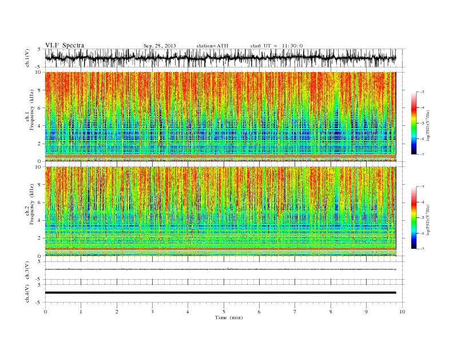Click the "2" kHz tick of ch.1 spectrogram
This screenshot has height=350, width=453.
click(40, 144)
